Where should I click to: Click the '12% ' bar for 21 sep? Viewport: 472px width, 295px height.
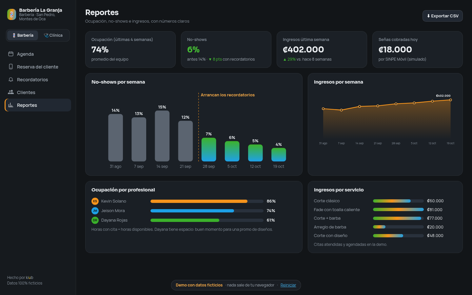186,141
